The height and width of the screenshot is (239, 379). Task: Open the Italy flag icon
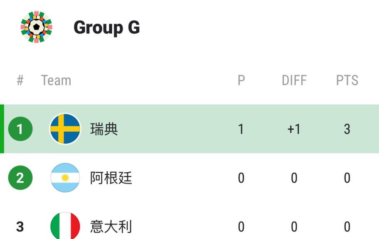pos(65,226)
